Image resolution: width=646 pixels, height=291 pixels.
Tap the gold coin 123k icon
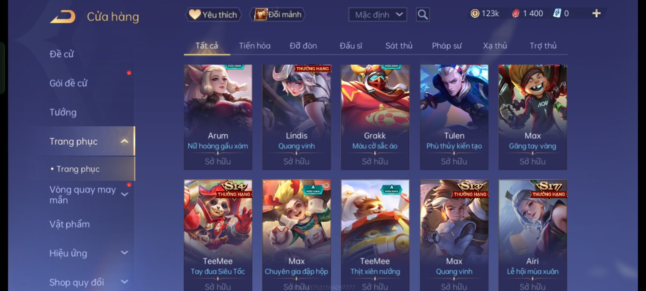coord(475,13)
